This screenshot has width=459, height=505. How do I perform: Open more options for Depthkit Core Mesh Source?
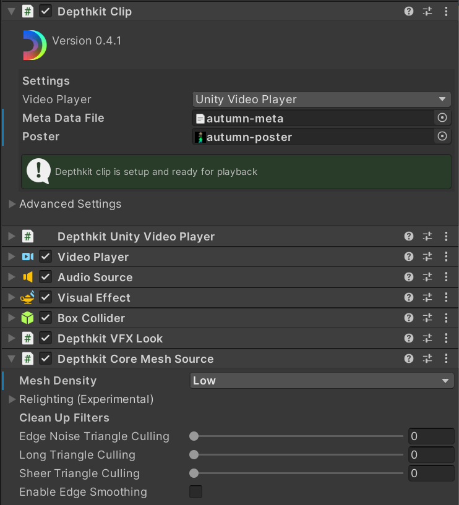[x=446, y=359]
